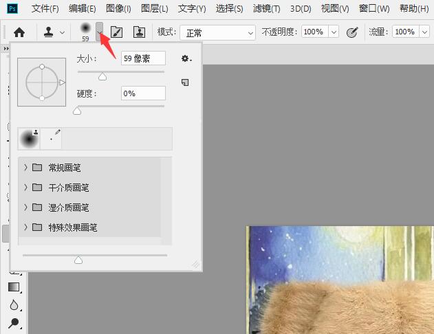This screenshot has height=334, width=434.
Task: Click the Photoshop Ps logo icon
Action: (12, 8)
